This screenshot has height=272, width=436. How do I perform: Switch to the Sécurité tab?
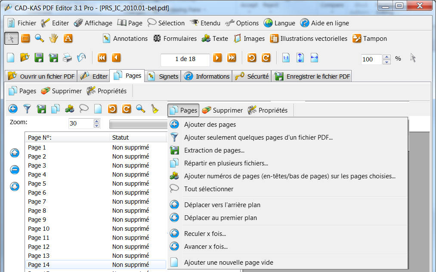pos(252,76)
